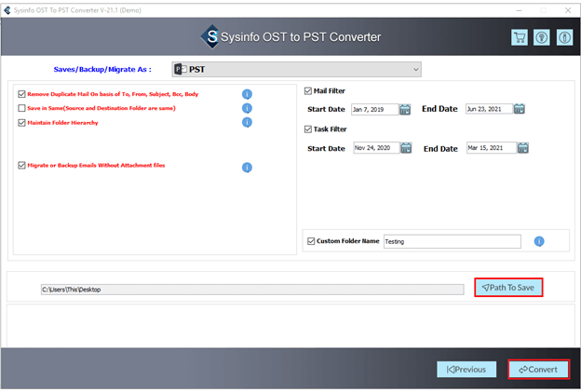Click the activation key icon in header
This screenshot has height=392, width=581.
(542, 37)
